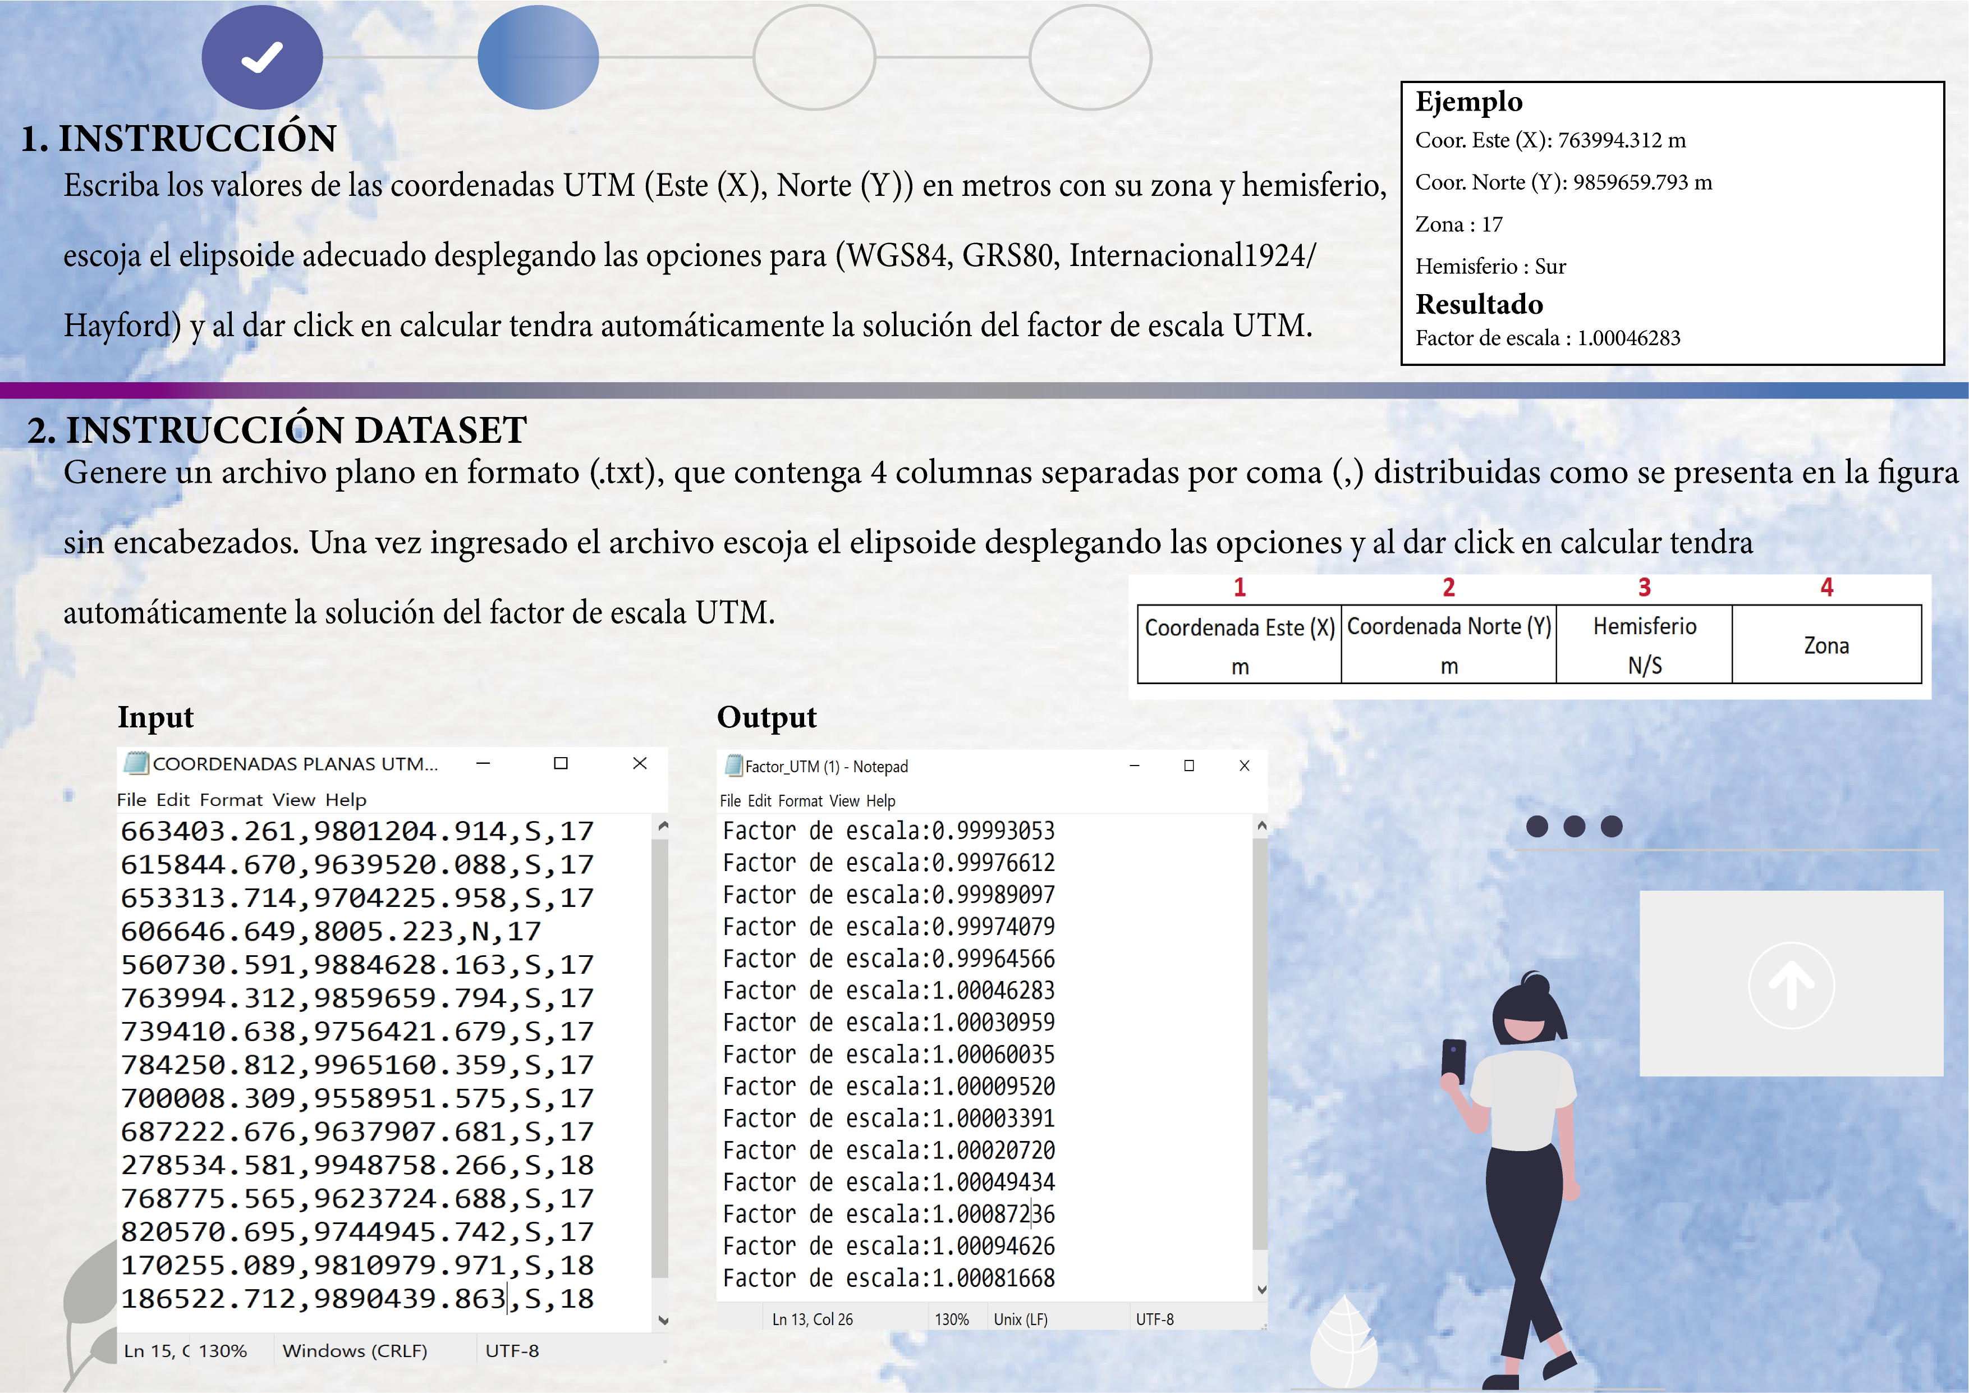Screen dimensions: 1969x1393
Task: Open File menu in Input notepad
Action: pyautogui.click(x=131, y=799)
